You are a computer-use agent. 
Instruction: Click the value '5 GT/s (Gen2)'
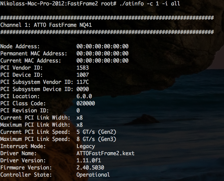click(96, 132)
